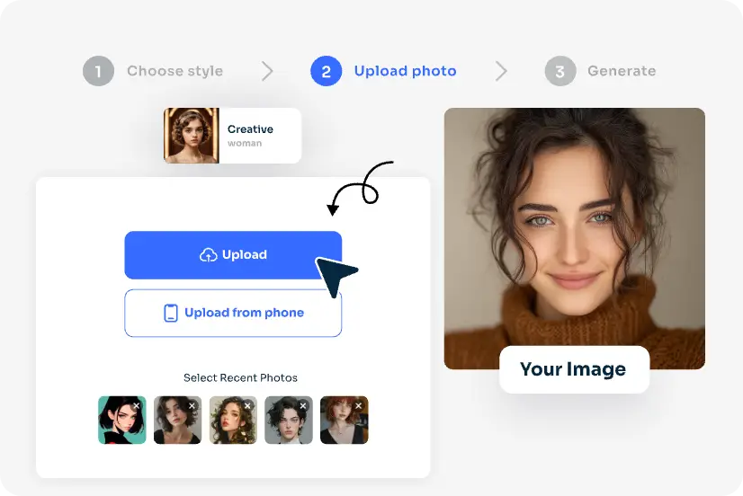
Task: Go to the Choose style step
Action: pyautogui.click(x=175, y=71)
